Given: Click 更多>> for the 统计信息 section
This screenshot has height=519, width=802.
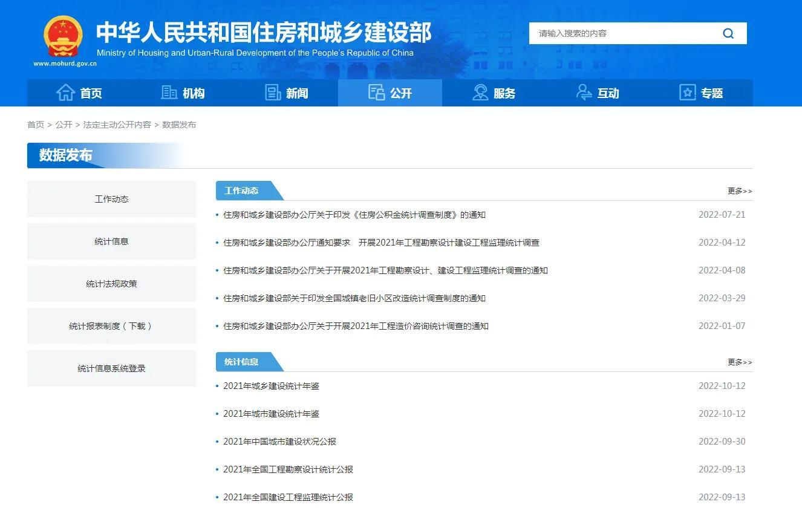Looking at the screenshot, I should [740, 362].
